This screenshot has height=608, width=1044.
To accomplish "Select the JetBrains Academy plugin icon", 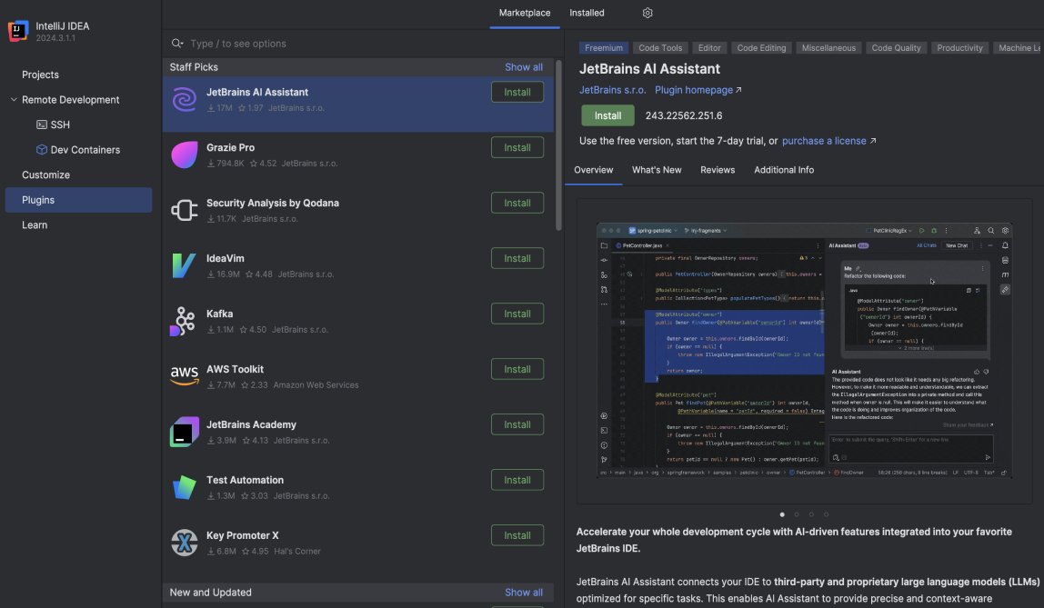I will click(x=185, y=432).
